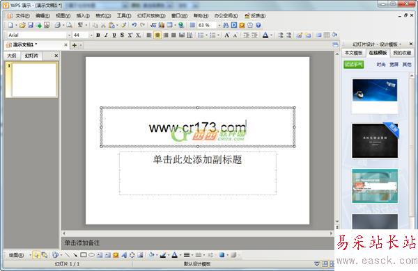Increase font size with the larger A icon
Image resolution: width=418 pixels, height=271 pixels.
(227, 35)
